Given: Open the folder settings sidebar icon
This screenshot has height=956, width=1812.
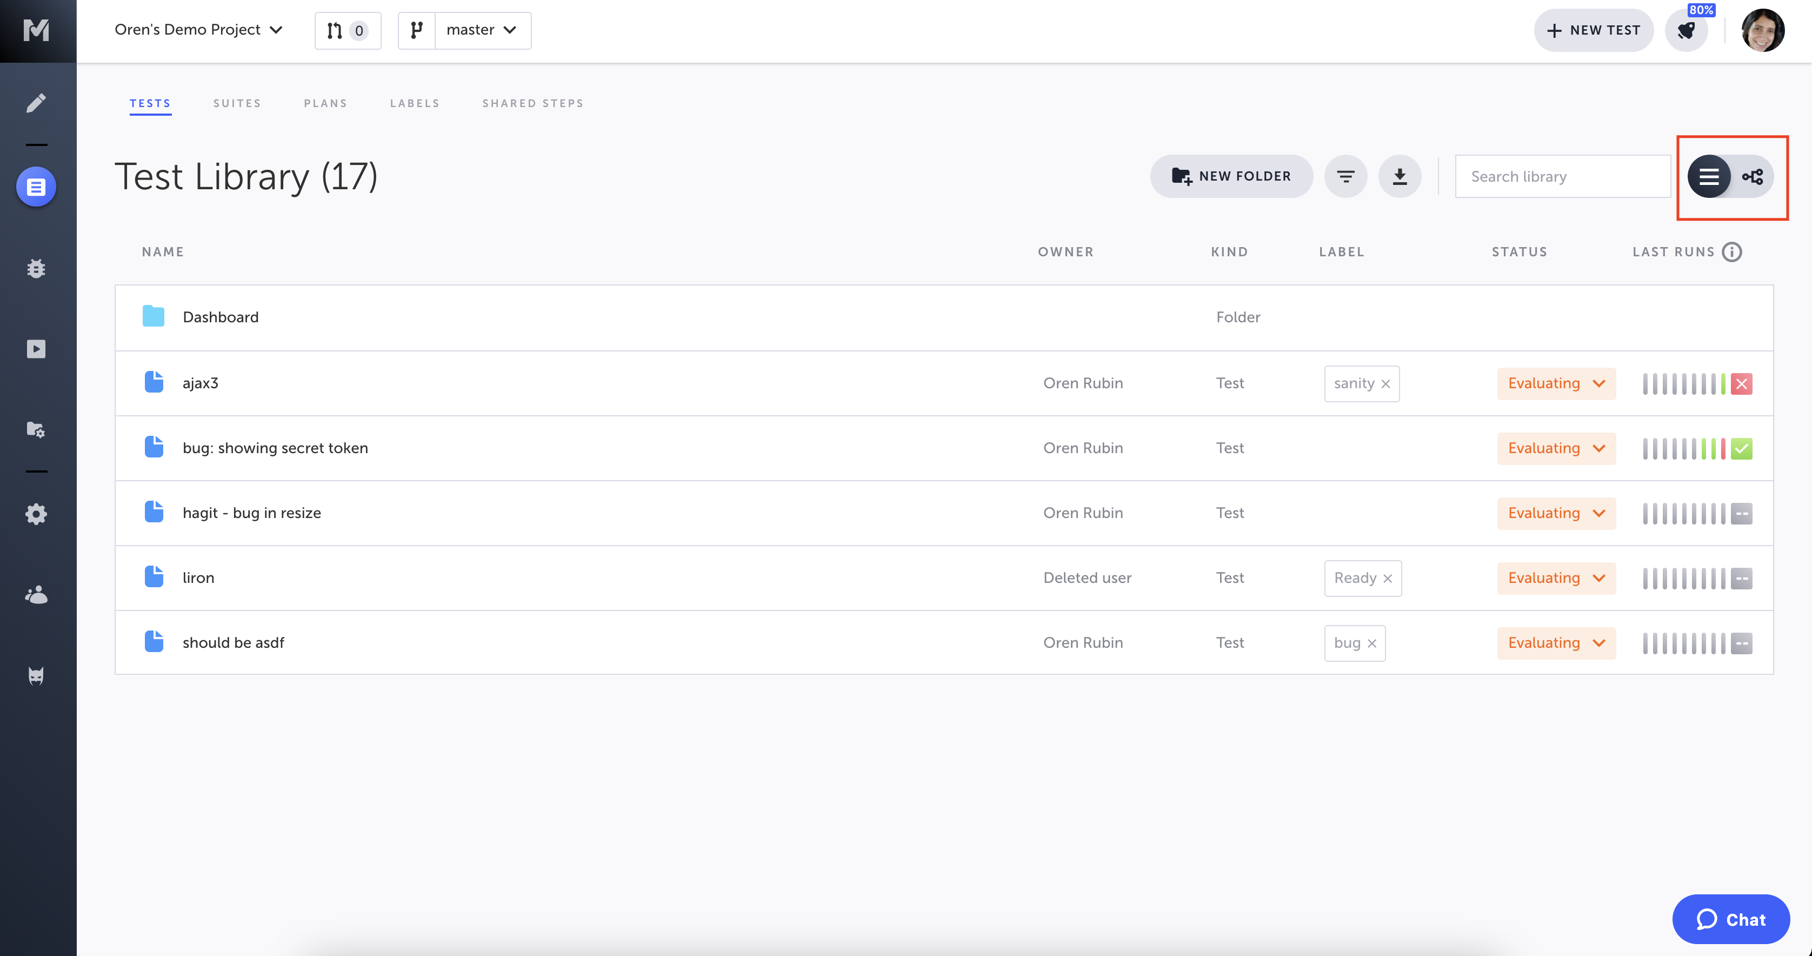Looking at the screenshot, I should coord(36,429).
